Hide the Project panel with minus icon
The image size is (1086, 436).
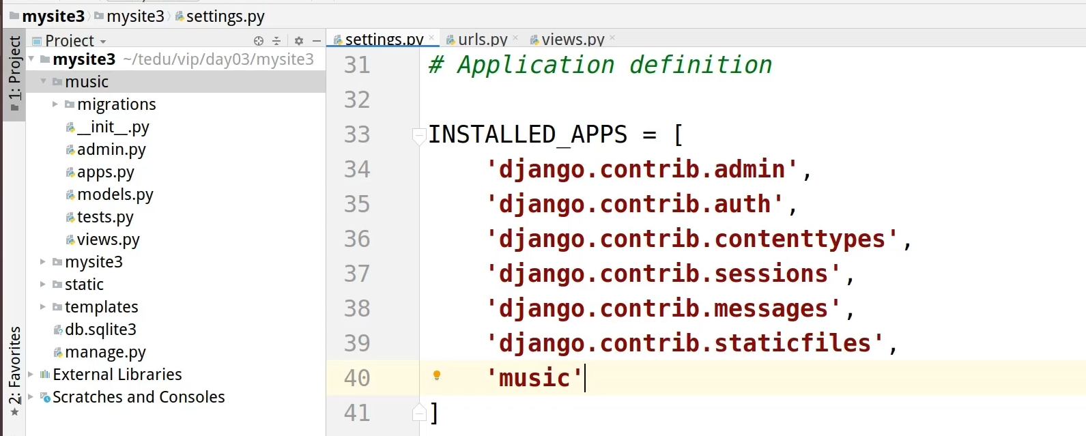[x=316, y=41]
